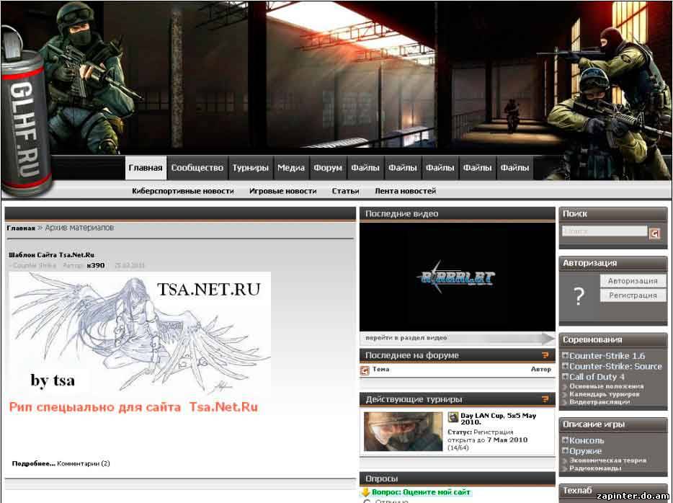
Task: Open RSS feed icon for Действующие турниры
Action: [545, 399]
